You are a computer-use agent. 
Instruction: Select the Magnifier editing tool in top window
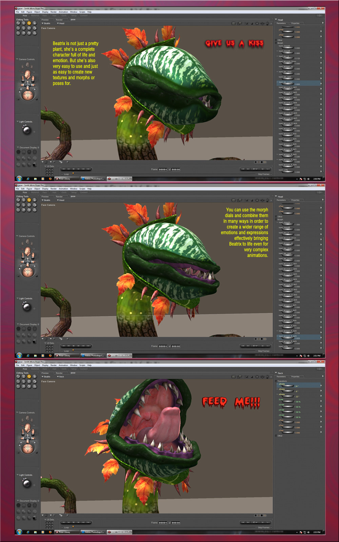(24, 33)
